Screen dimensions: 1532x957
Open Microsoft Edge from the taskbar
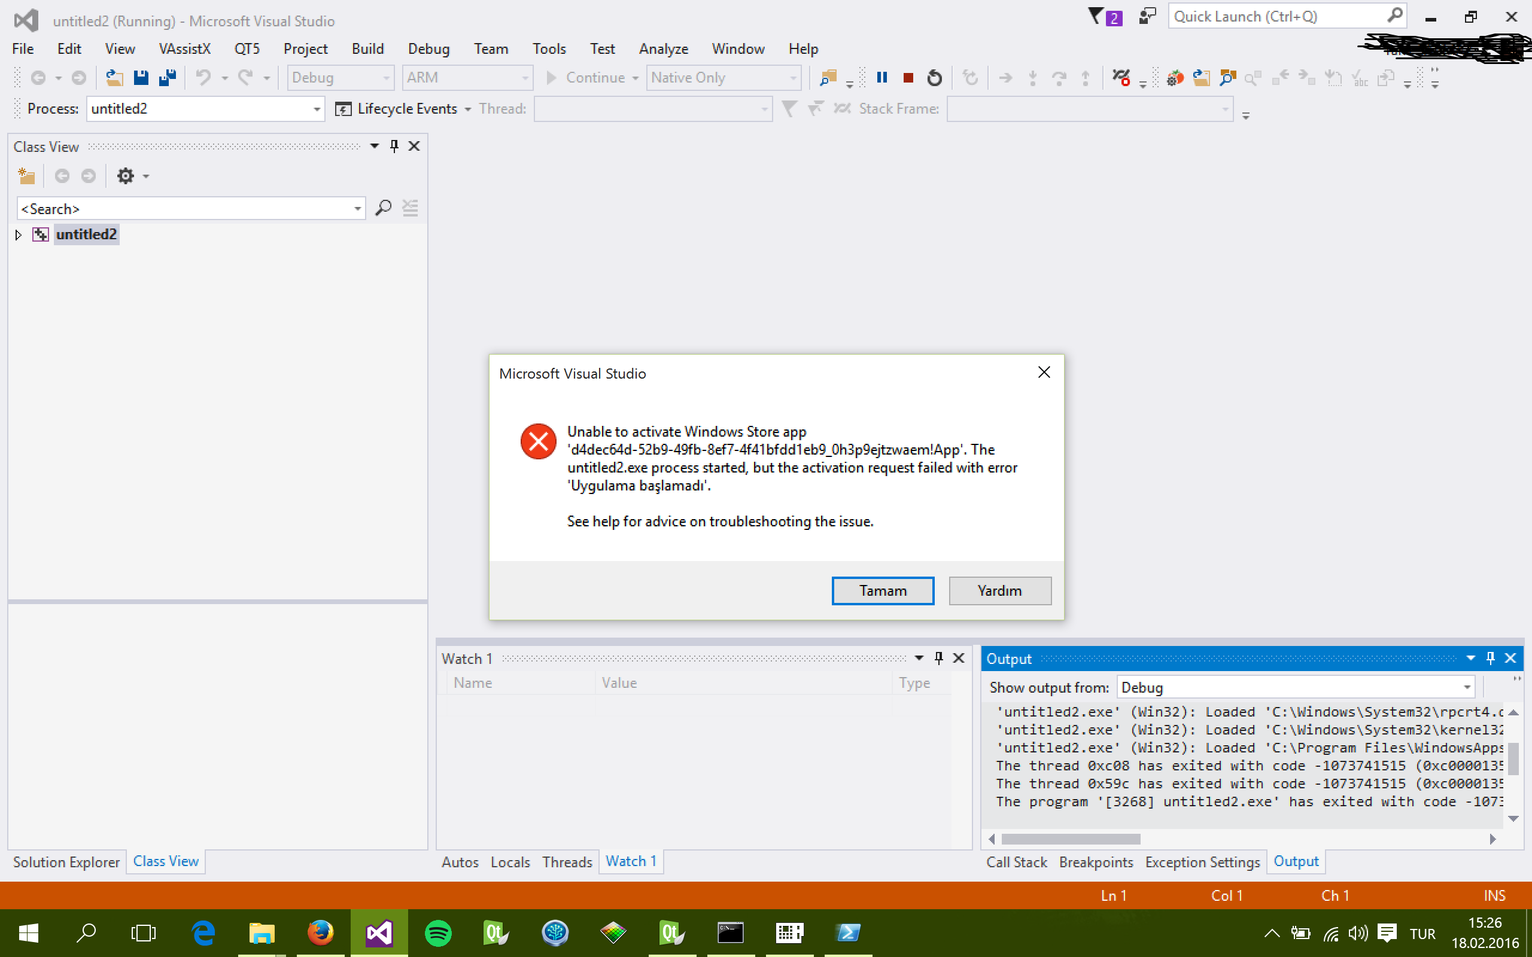pyautogui.click(x=203, y=932)
